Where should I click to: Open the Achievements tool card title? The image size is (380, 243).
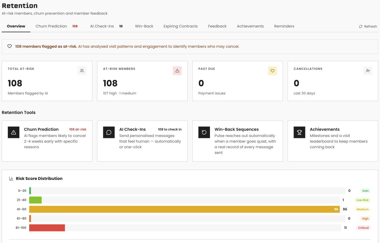click(324, 129)
